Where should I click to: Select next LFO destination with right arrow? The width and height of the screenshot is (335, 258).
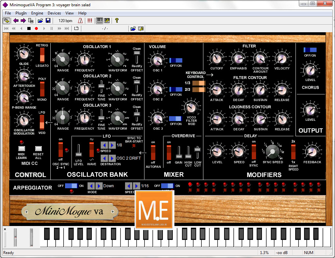coord(112,158)
